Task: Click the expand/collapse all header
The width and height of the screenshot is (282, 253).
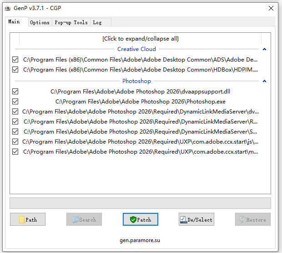Action: 141,39
